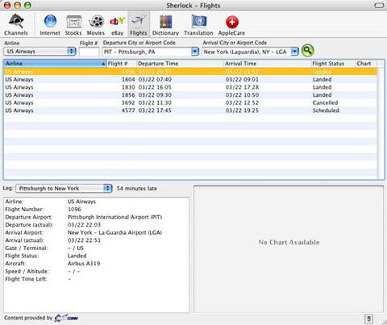Click the flights list vertical scrollbar
This screenshot has width=387, height=325.
coord(381,123)
